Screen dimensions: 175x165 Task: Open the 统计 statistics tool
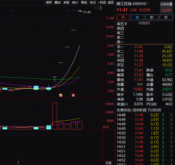(x=75, y=2)
